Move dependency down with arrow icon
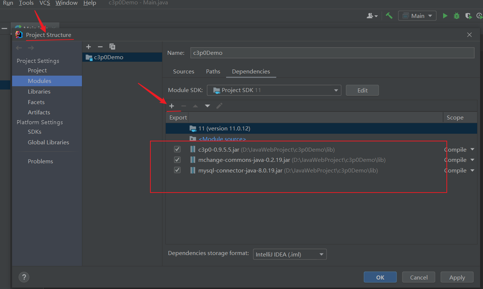The width and height of the screenshot is (483, 289). (207, 106)
